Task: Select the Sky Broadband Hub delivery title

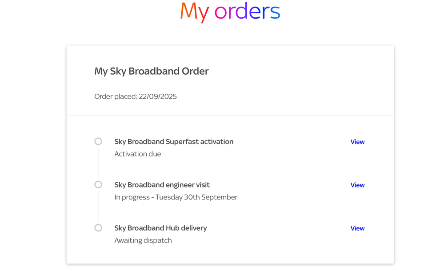Action: point(160,228)
